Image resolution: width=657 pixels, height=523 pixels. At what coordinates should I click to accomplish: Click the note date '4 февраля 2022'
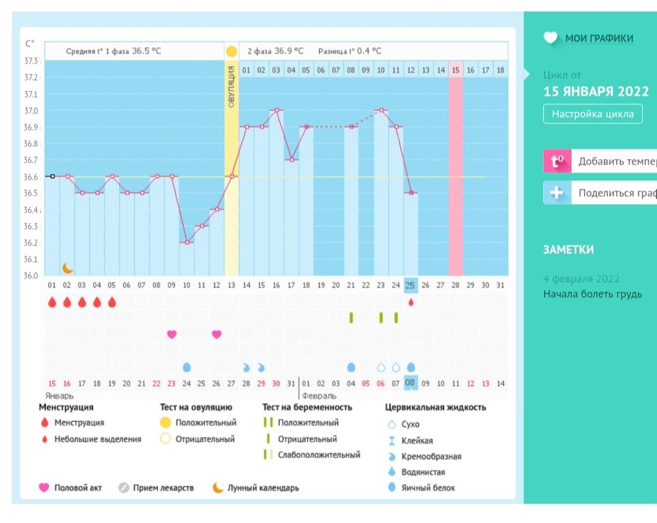click(x=581, y=279)
